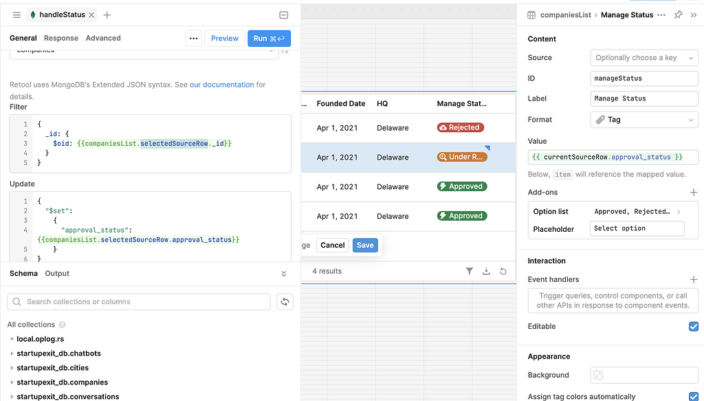This screenshot has width=704, height=401.
Task: Open the table filter icon
Action: 470,271
